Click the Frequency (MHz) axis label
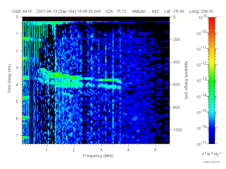Image resolution: width=226 pixels, height=169 pixels. [98, 156]
